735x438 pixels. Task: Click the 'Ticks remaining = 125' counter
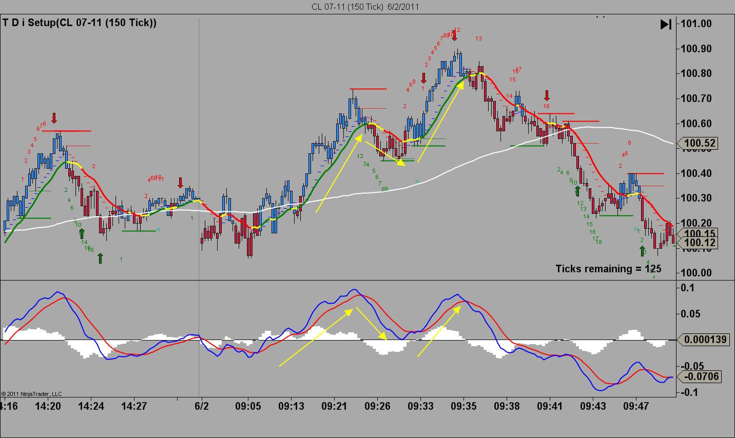(x=608, y=268)
